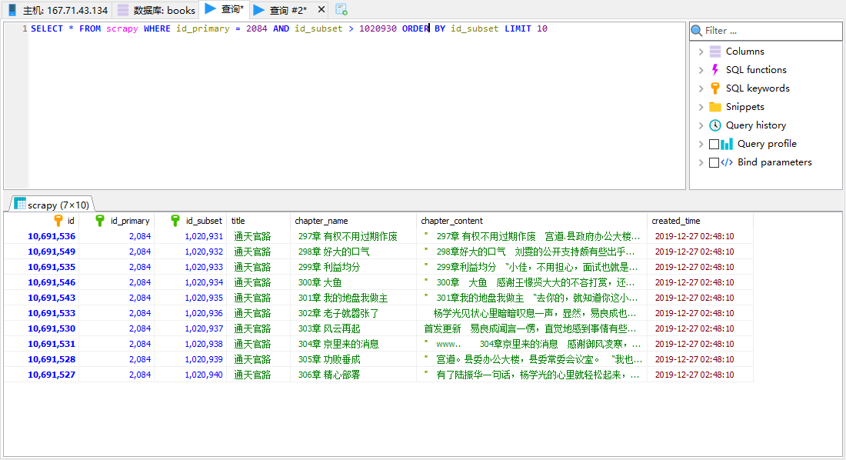Image resolution: width=846 pixels, height=460 pixels.
Task: Sort by the chapter_name column header
Action: [x=354, y=221]
